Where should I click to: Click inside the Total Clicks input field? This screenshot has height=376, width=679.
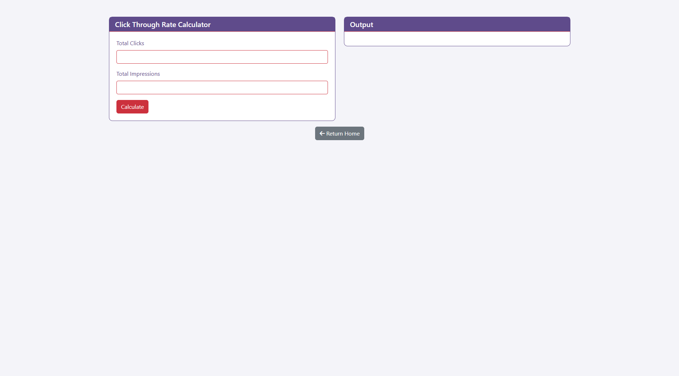click(x=222, y=57)
